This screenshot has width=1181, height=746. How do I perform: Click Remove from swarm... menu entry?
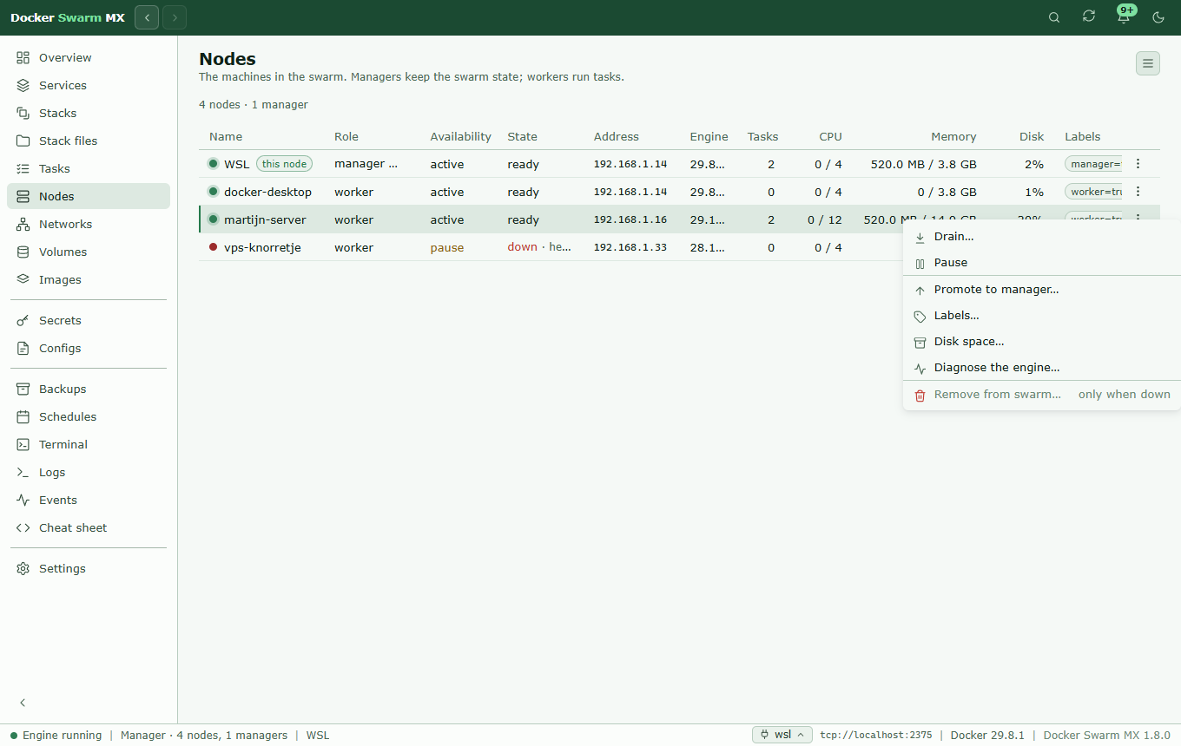pyautogui.click(x=1042, y=395)
